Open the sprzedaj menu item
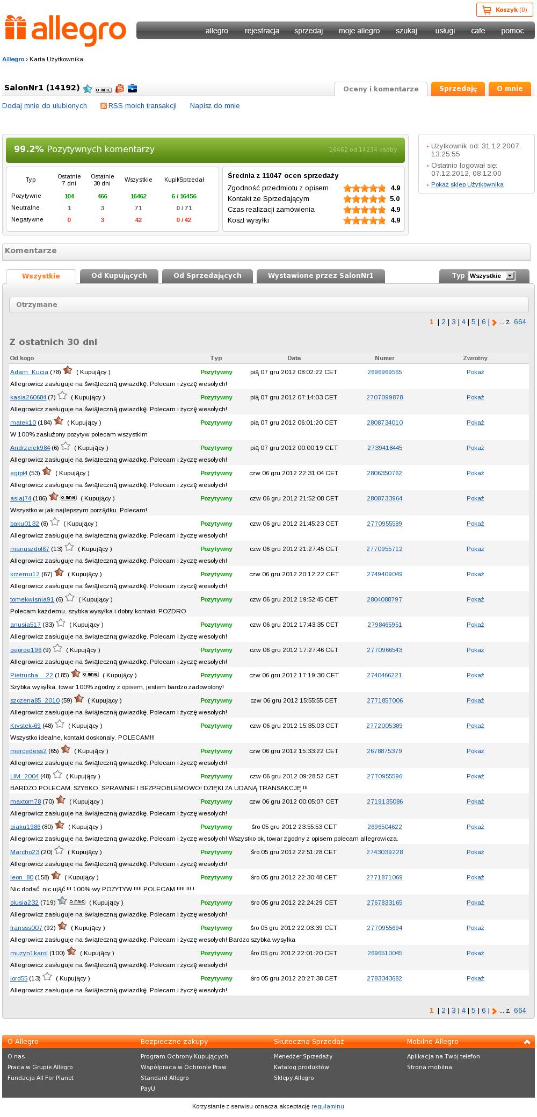The height and width of the screenshot is (1117, 537). tap(308, 31)
